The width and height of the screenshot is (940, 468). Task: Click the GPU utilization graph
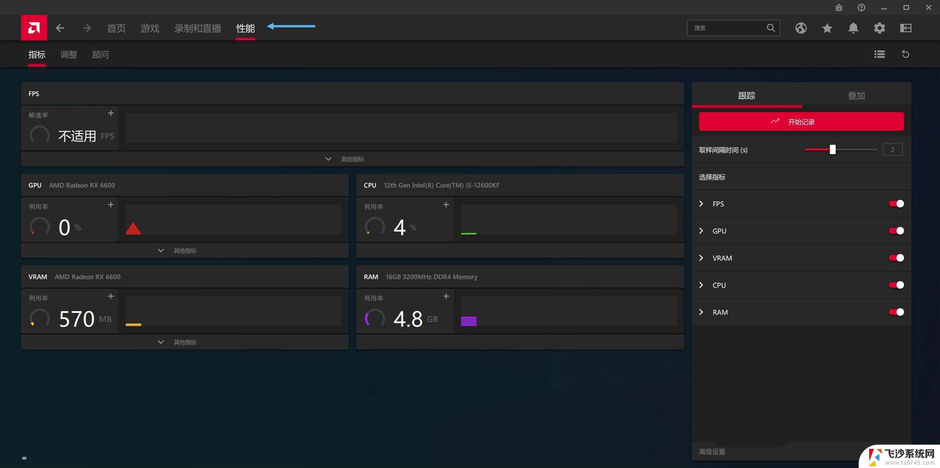pyautogui.click(x=233, y=219)
